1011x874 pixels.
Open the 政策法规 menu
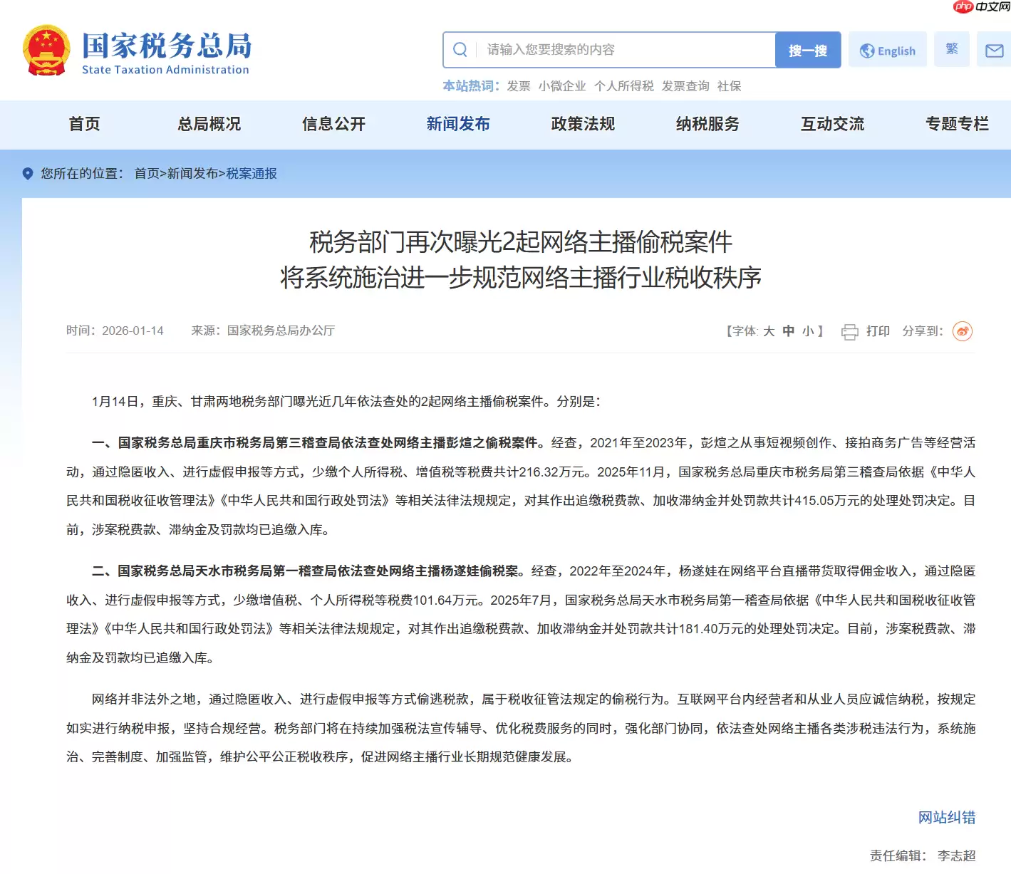coord(582,124)
